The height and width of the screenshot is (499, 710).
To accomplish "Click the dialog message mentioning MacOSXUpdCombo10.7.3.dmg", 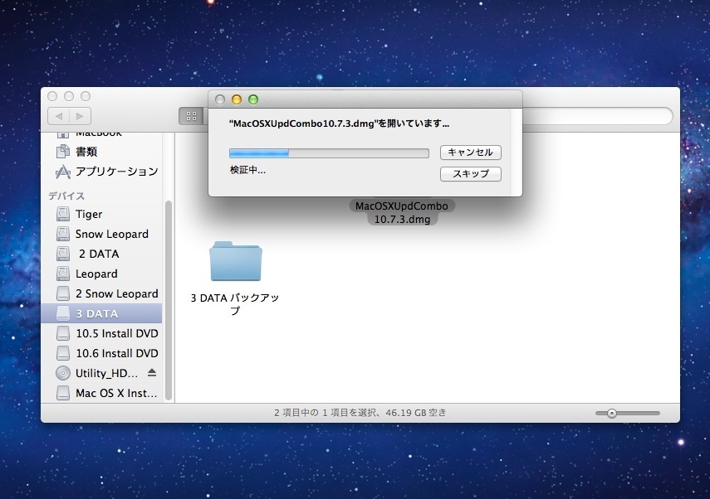I will tap(339, 124).
